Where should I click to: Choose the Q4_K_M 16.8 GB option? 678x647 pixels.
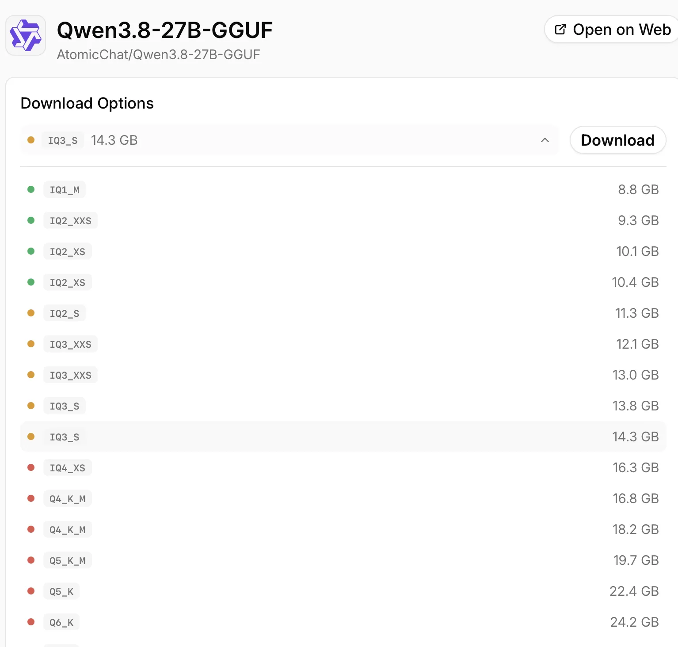343,498
